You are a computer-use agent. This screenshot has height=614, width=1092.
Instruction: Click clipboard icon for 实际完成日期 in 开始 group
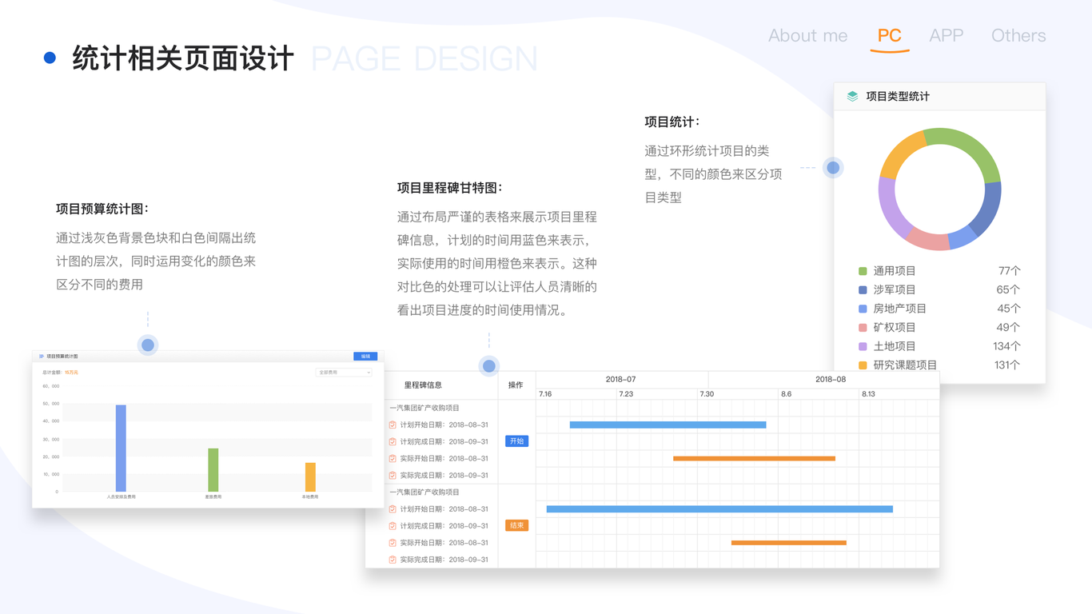click(393, 475)
